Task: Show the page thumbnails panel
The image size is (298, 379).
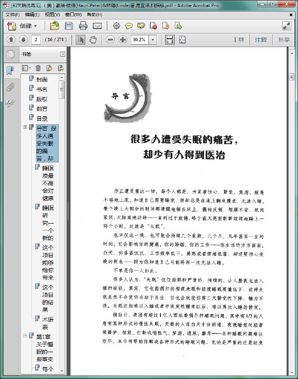Action: point(10,54)
